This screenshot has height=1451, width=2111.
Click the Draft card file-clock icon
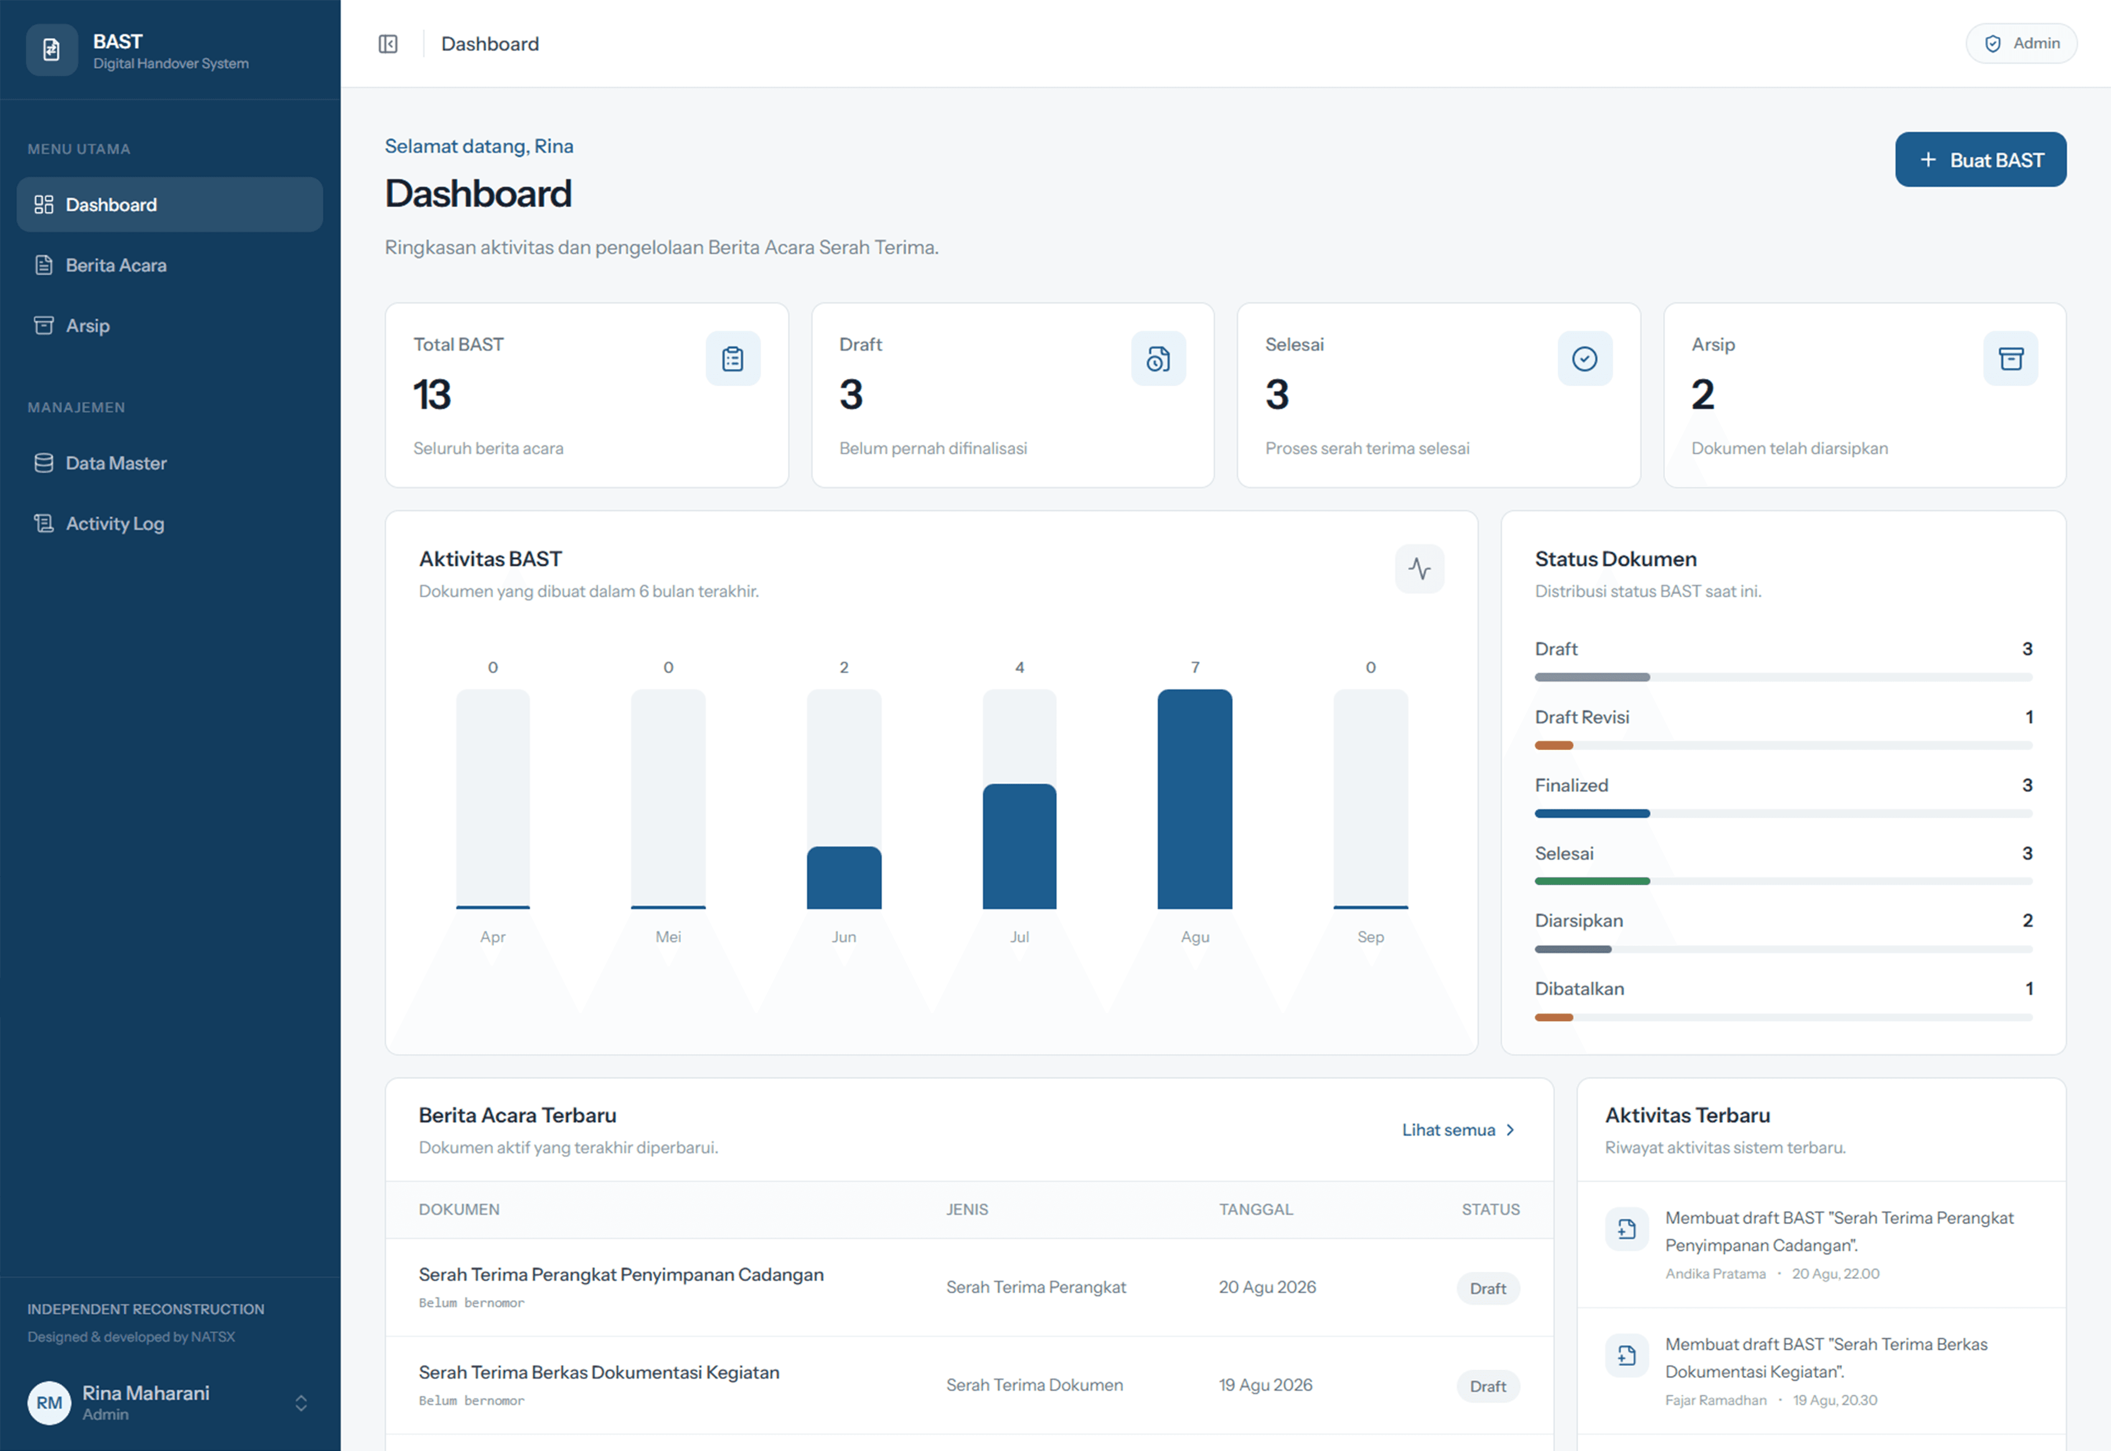(1158, 359)
